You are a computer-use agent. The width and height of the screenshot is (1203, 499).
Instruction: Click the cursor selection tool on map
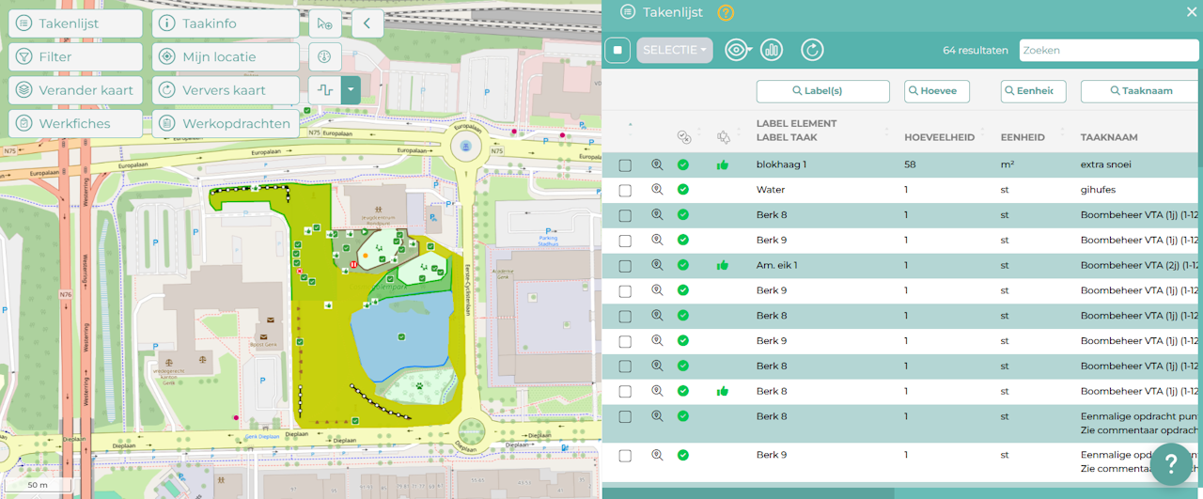click(x=325, y=23)
